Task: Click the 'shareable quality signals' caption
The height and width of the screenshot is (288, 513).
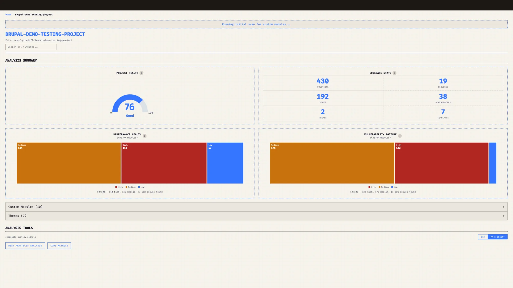Action: click(21, 237)
